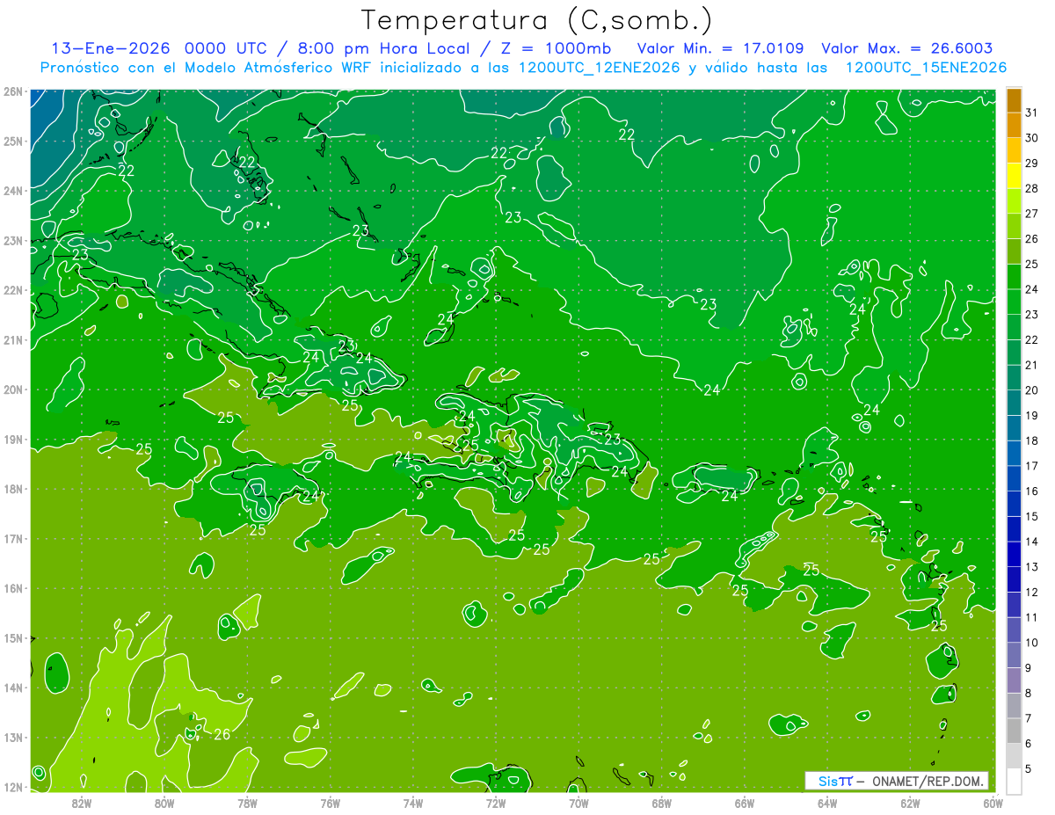Click the 17N latitude axis label
This screenshot has width=1055, height=815.
(x=12, y=538)
